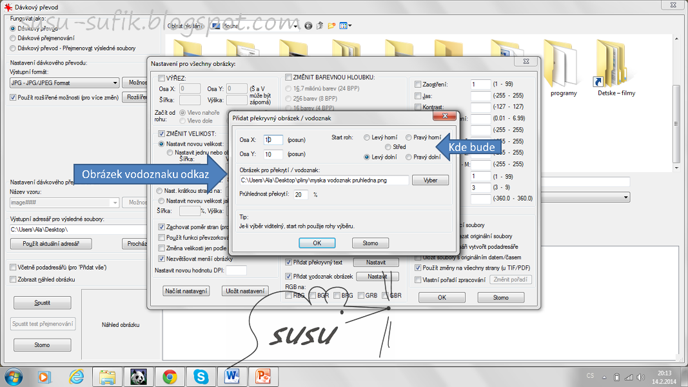Open the 'programy' folder
The height and width of the screenshot is (387, 688).
[564, 68]
